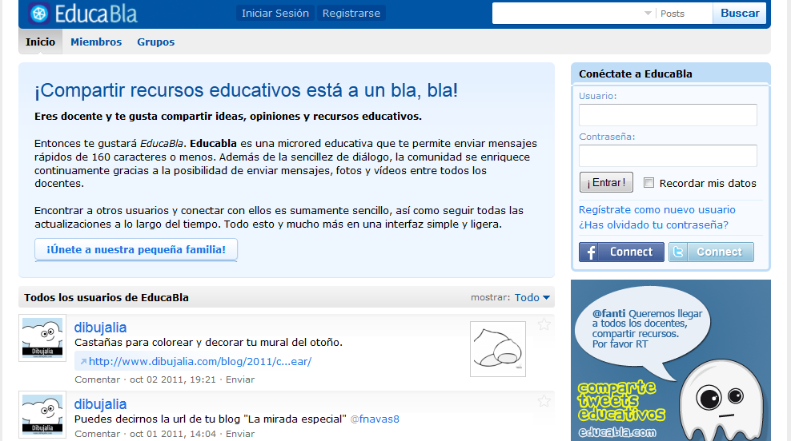
Task: Open dibujalia username on La mirada especial post
Action: tap(100, 403)
